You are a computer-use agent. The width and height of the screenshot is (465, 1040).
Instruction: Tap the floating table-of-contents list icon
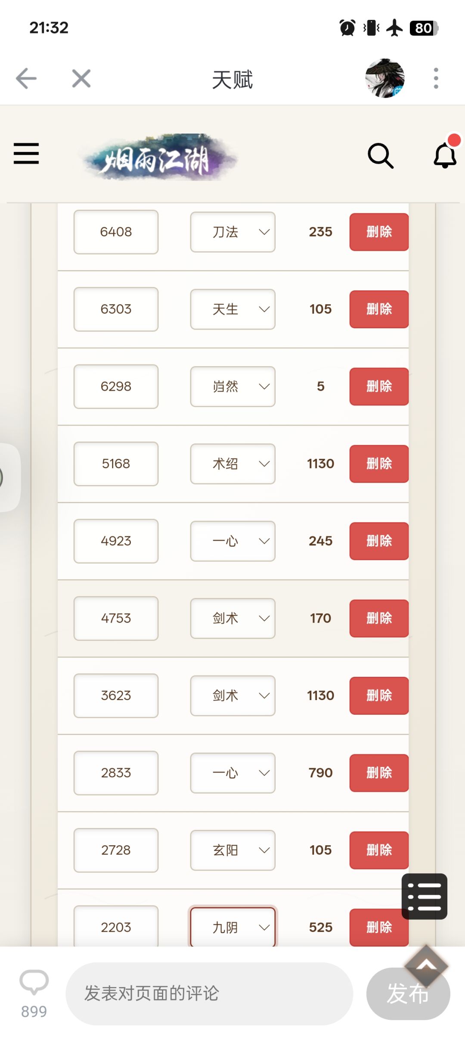(424, 897)
